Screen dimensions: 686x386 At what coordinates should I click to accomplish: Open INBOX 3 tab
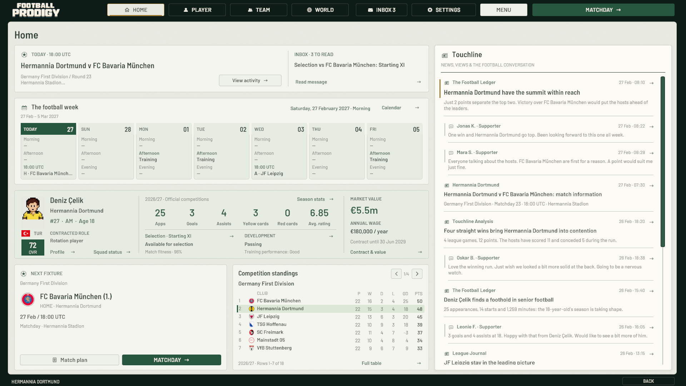pos(382,10)
